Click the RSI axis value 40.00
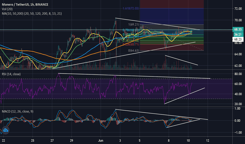The width and height of the screenshot is (245, 144). [238, 94]
